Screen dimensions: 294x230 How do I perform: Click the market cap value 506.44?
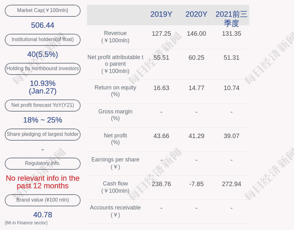(43, 25)
